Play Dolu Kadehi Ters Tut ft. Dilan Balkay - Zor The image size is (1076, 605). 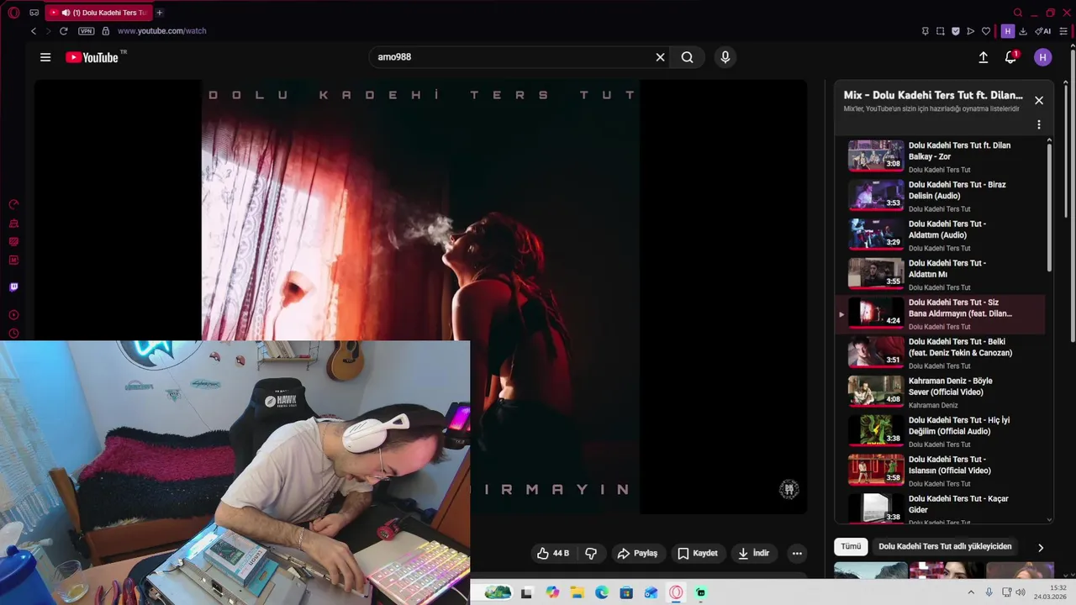(941, 156)
